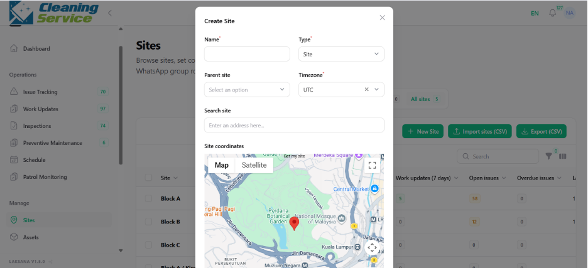588x268 pixels.
Task: Click Export (CSV) button
Action: click(x=542, y=132)
